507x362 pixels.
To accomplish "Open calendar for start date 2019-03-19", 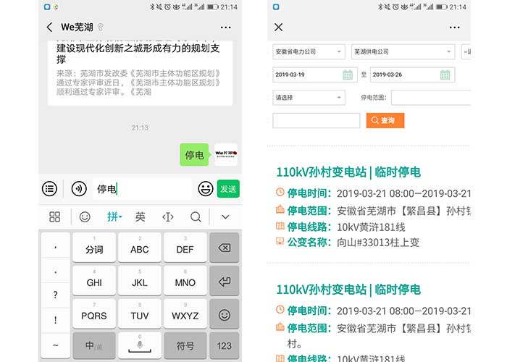I will pyautogui.click(x=348, y=75).
